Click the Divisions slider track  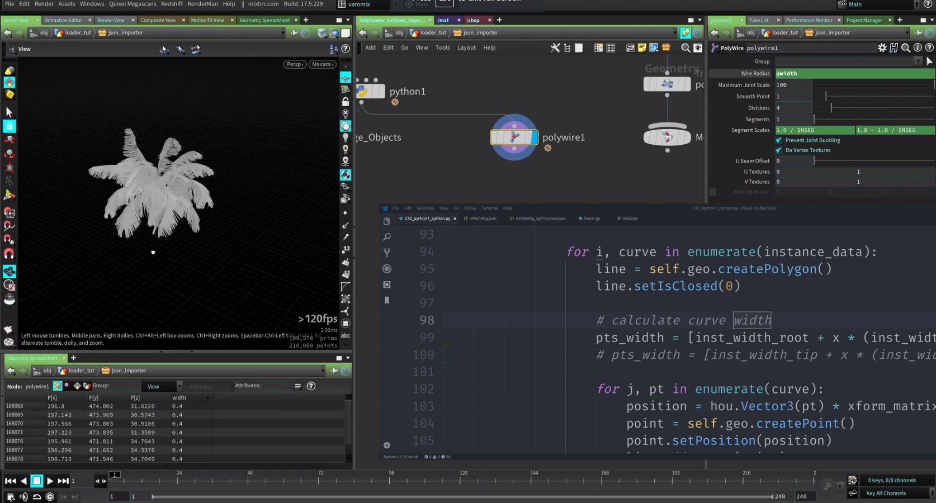[872, 108]
